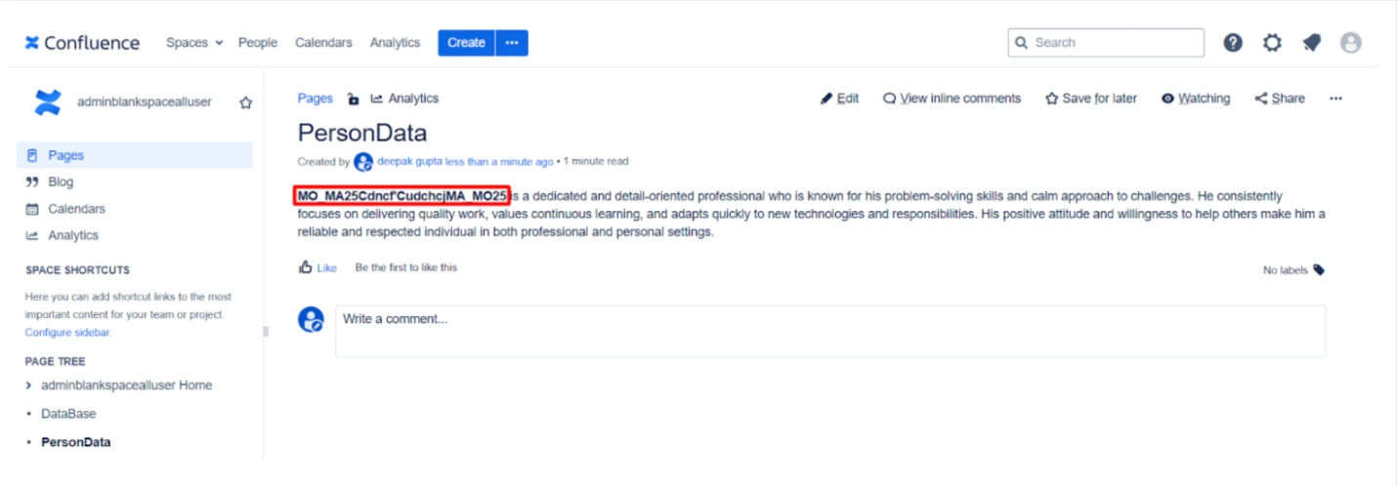
Task: Click the '1 minute read' text
Action: [596, 162]
